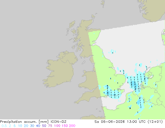The height and width of the screenshot is (128, 165).
Task: Click the legend value 150
Action: pyautogui.click(x=65, y=126)
